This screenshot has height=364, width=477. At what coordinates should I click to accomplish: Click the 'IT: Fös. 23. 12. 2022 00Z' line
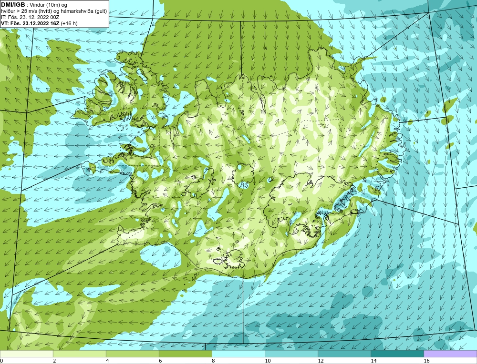(30, 17)
